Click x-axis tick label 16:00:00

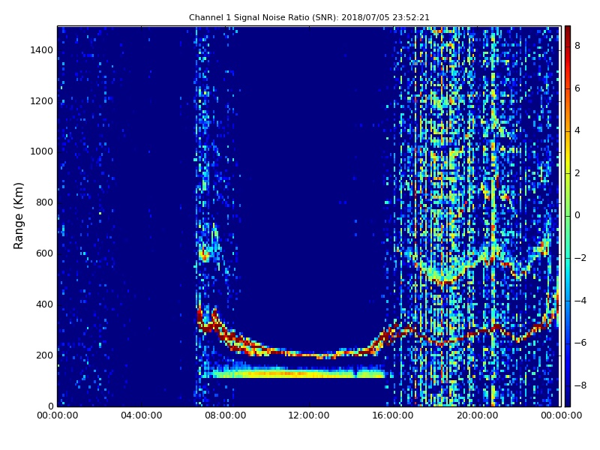[x=393, y=415]
